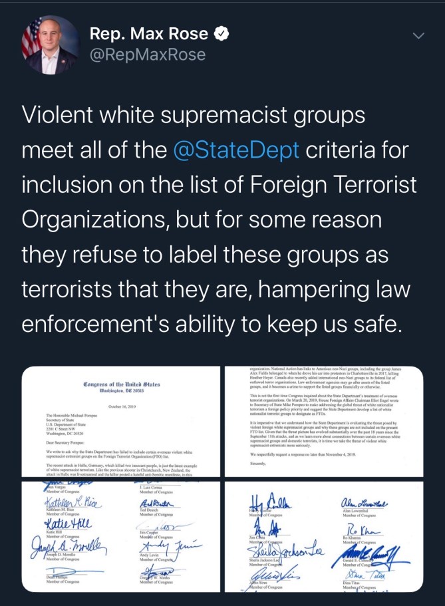
Task: Open the tweet options chevron menu
Action: pos(418,35)
